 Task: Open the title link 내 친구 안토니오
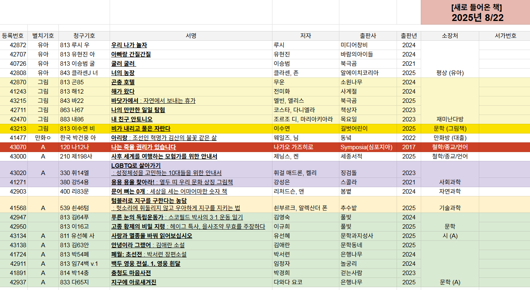(x=132, y=119)
